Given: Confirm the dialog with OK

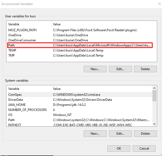Looking at the screenshot, I should [119, 149].
